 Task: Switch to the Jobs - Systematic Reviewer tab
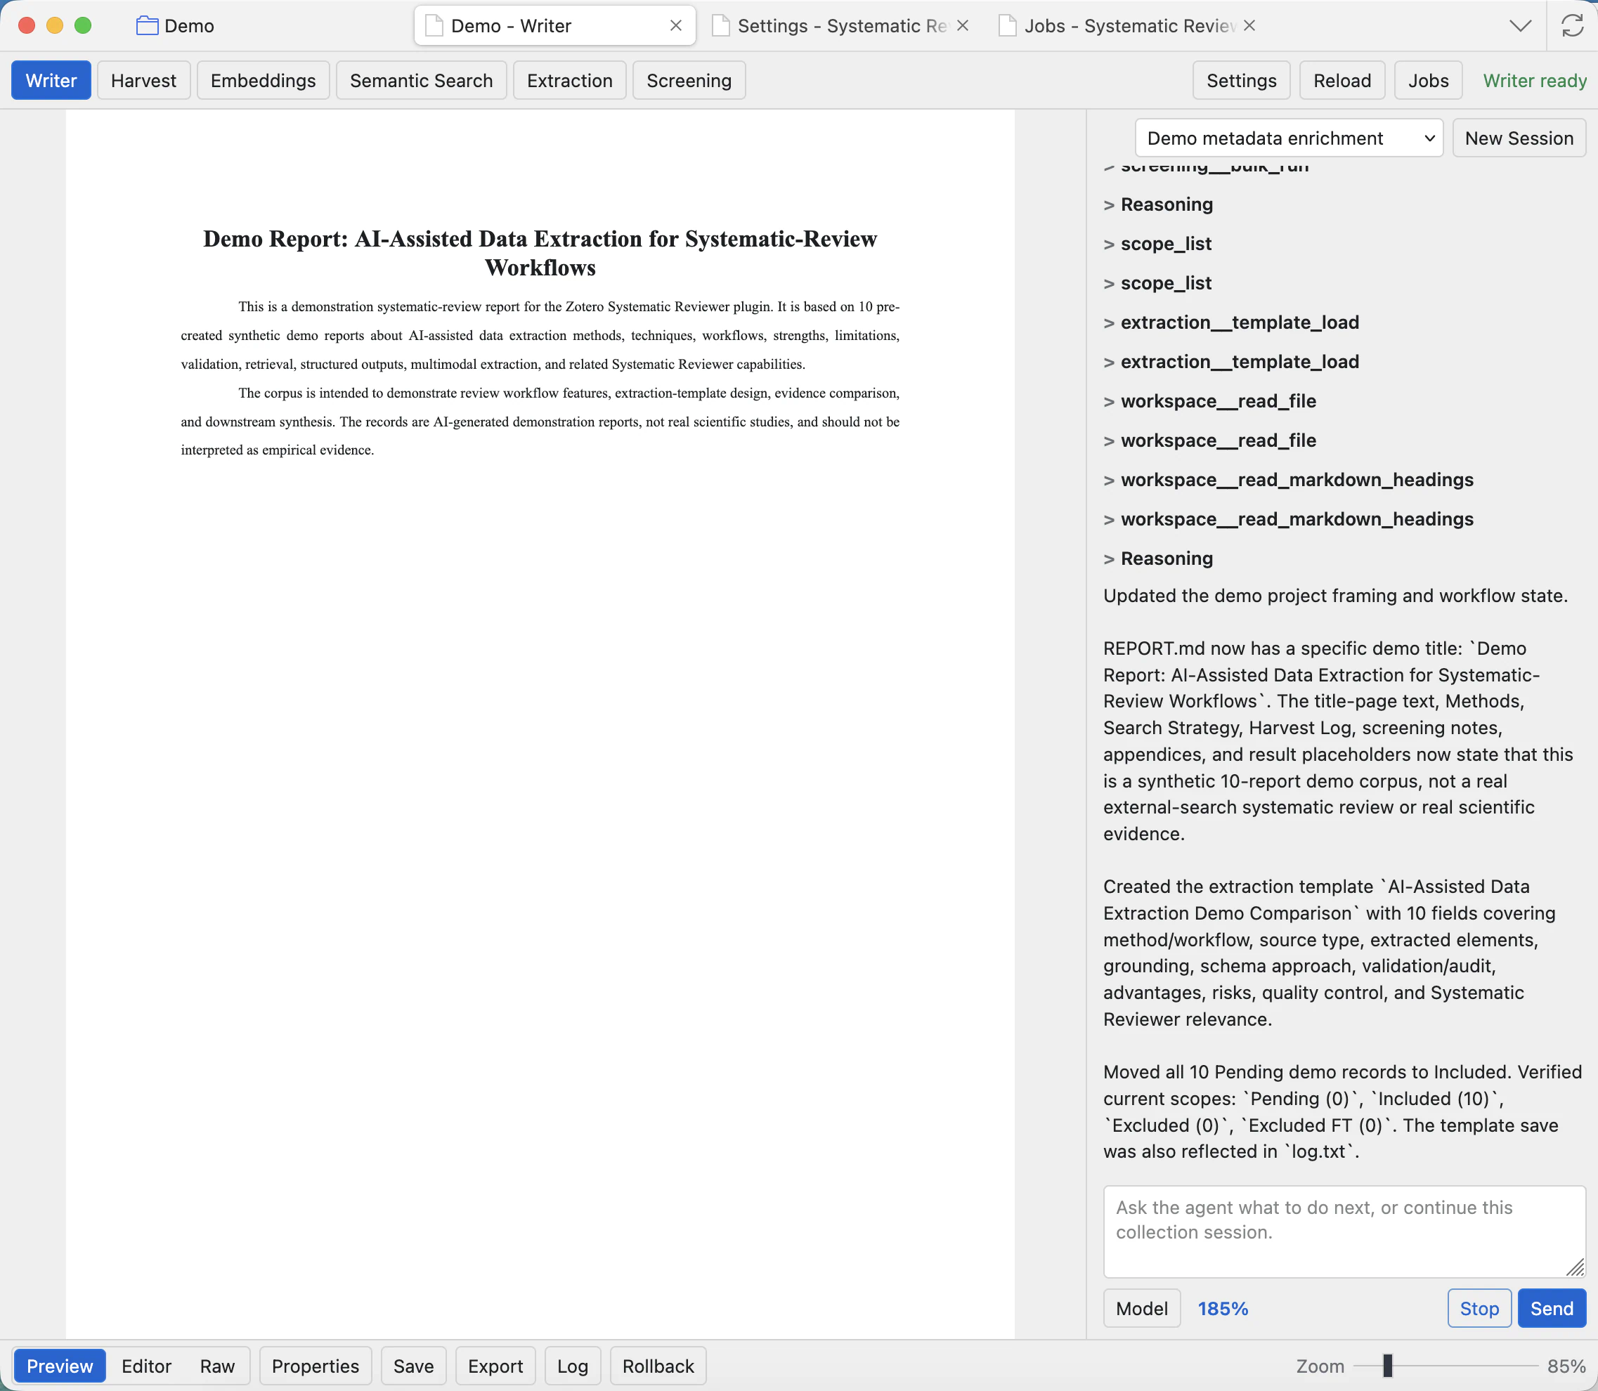(x=1126, y=25)
